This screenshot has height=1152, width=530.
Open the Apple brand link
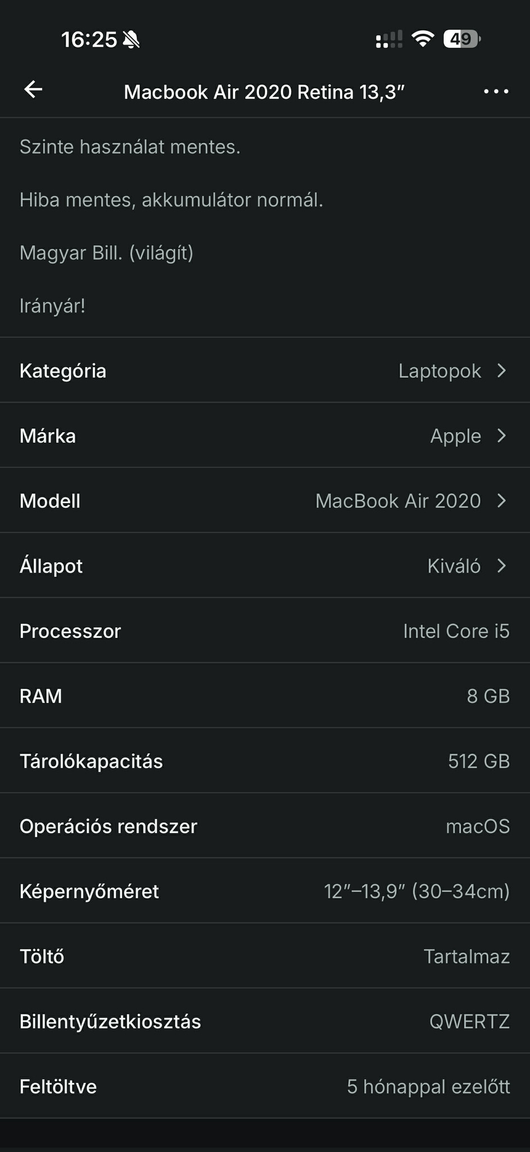pos(455,436)
